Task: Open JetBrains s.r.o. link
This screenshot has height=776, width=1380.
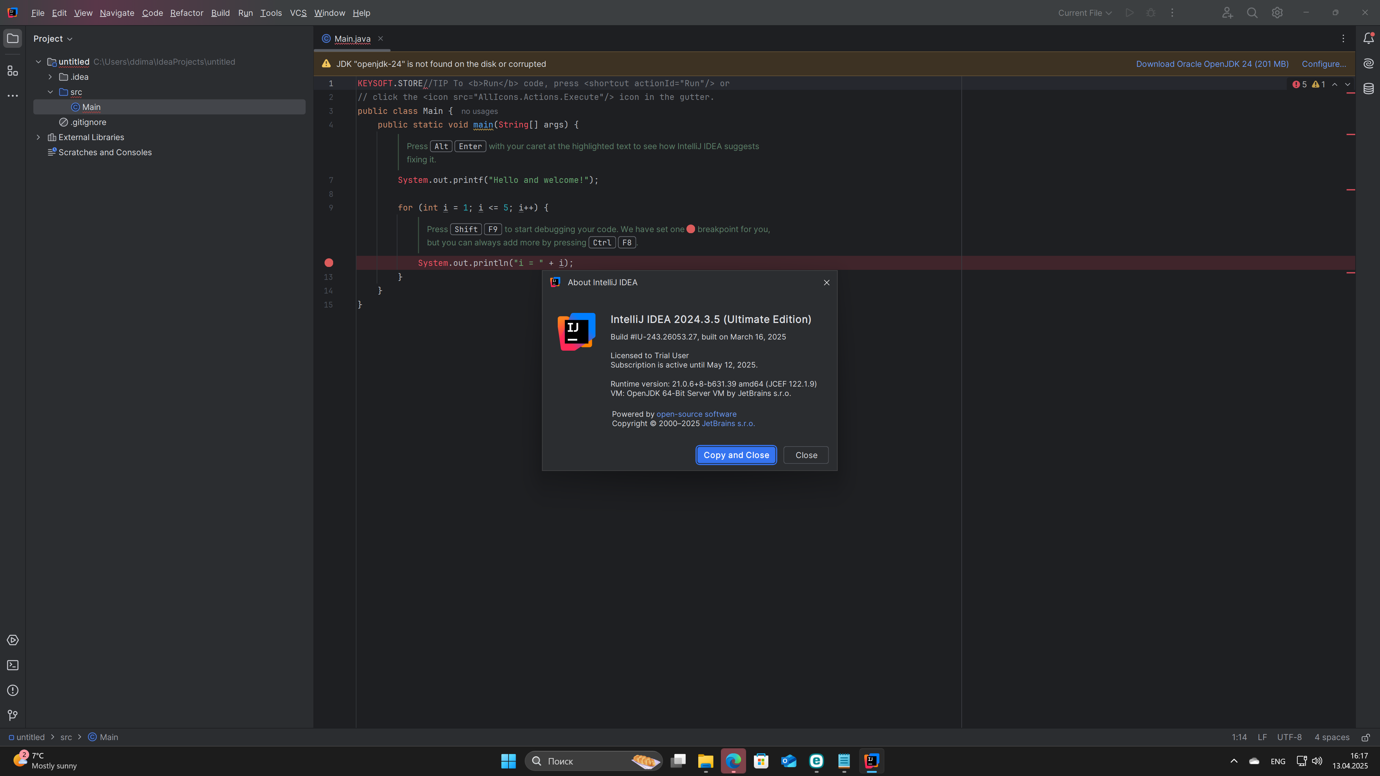Action: click(x=728, y=424)
